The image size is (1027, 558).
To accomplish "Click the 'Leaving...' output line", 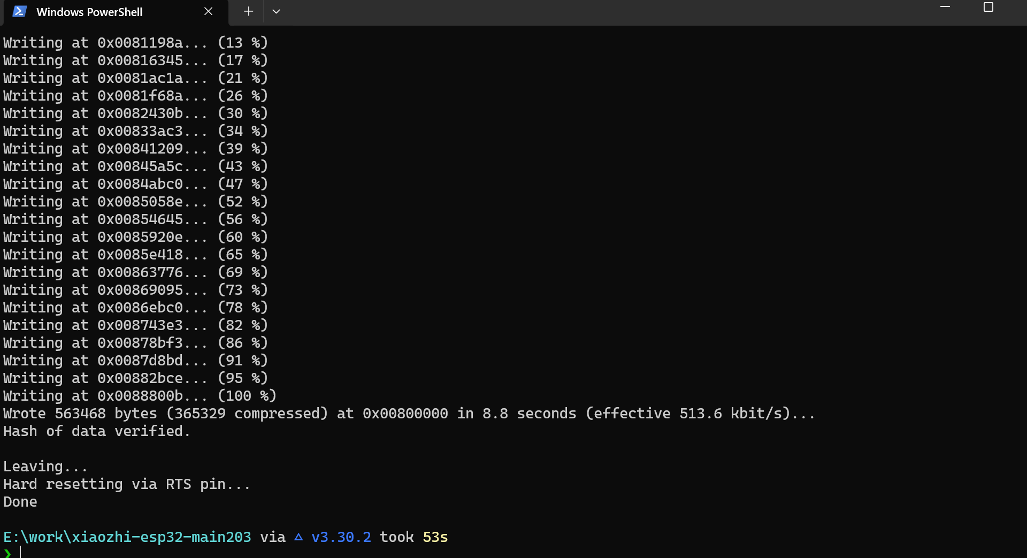I will (45, 467).
